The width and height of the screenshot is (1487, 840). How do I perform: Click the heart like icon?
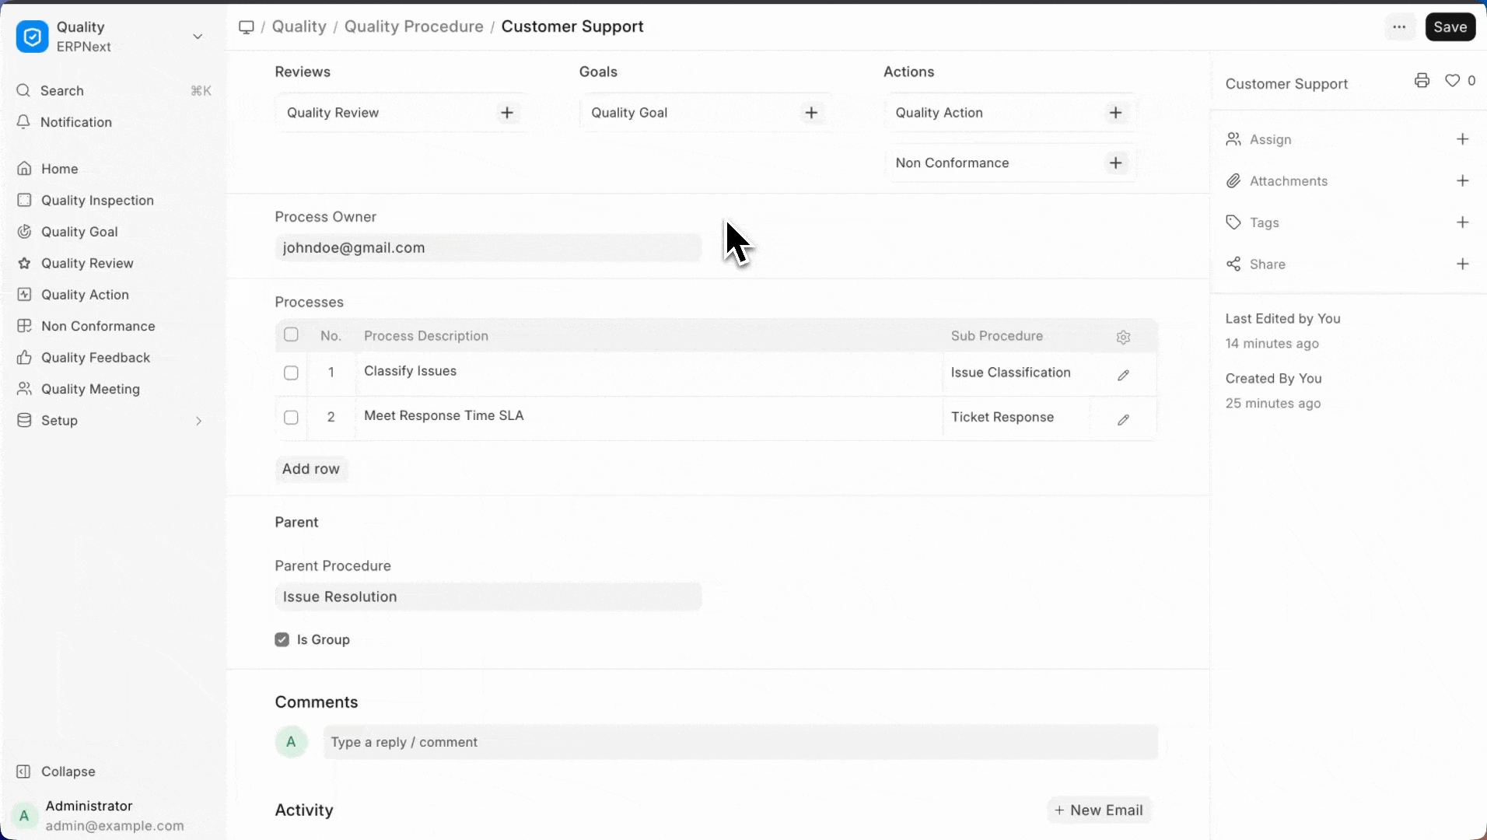(1452, 81)
